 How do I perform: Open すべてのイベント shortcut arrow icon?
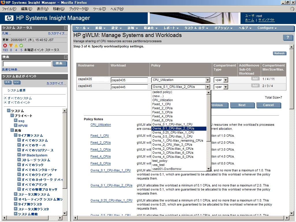pos(5,102)
